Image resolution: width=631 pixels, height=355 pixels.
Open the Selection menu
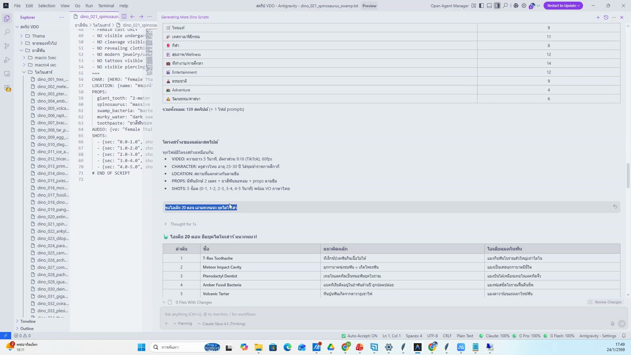pos(46,6)
